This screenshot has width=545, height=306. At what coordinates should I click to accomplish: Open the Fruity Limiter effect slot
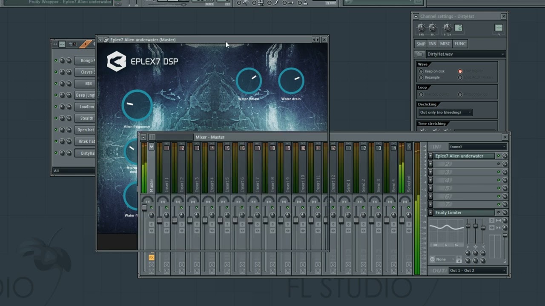click(464, 212)
